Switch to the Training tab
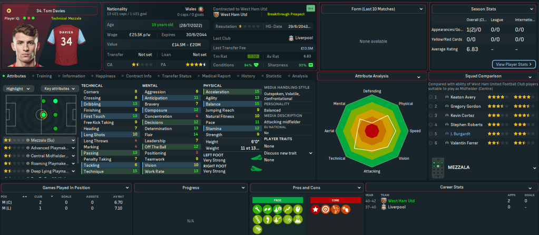The width and height of the screenshot is (539, 235). 44,76
